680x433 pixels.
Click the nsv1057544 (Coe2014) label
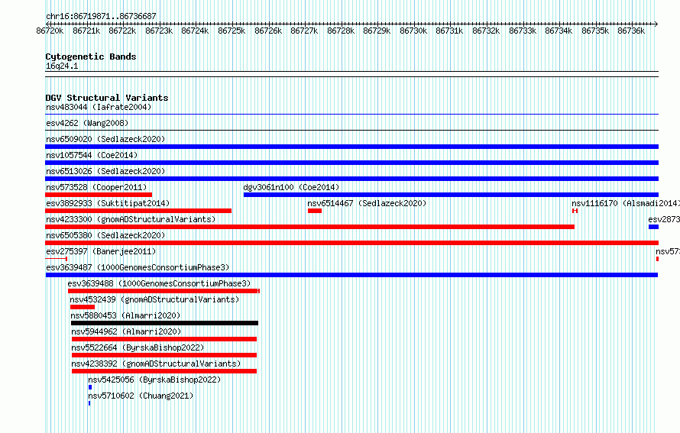coord(92,155)
